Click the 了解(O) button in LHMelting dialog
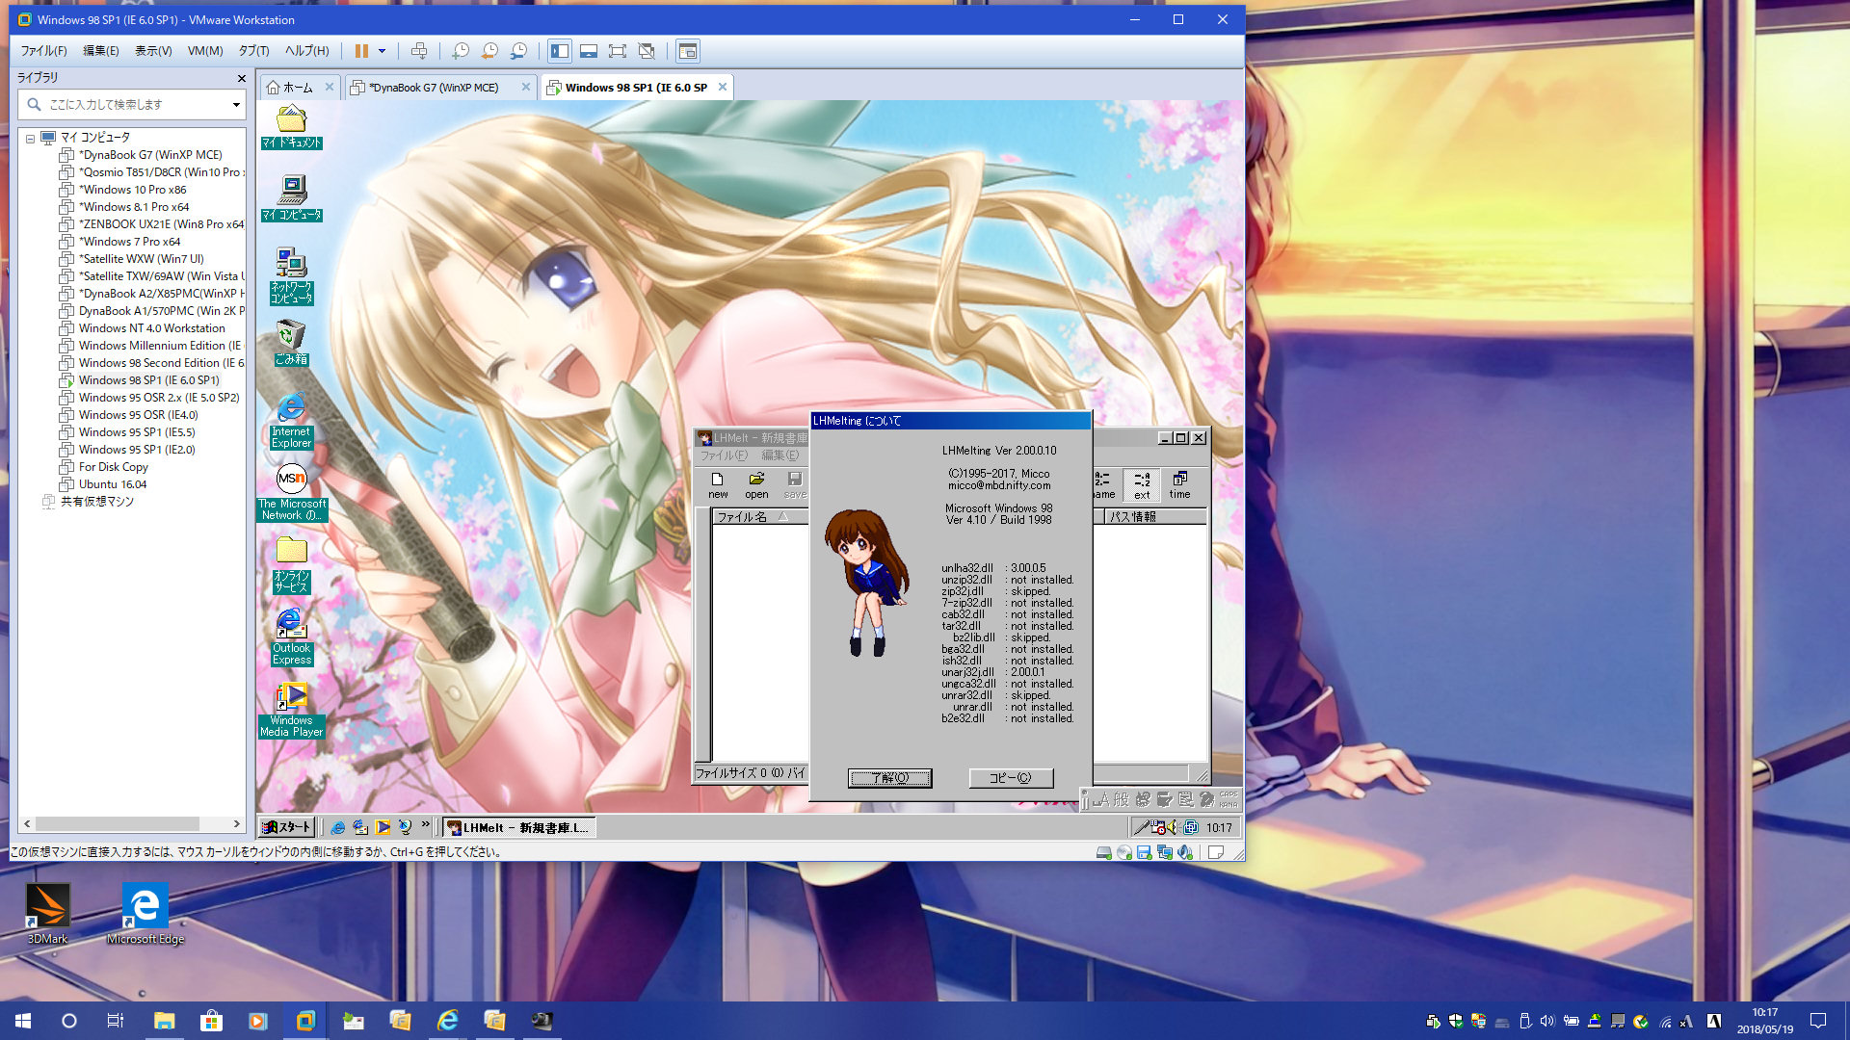 click(889, 778)
